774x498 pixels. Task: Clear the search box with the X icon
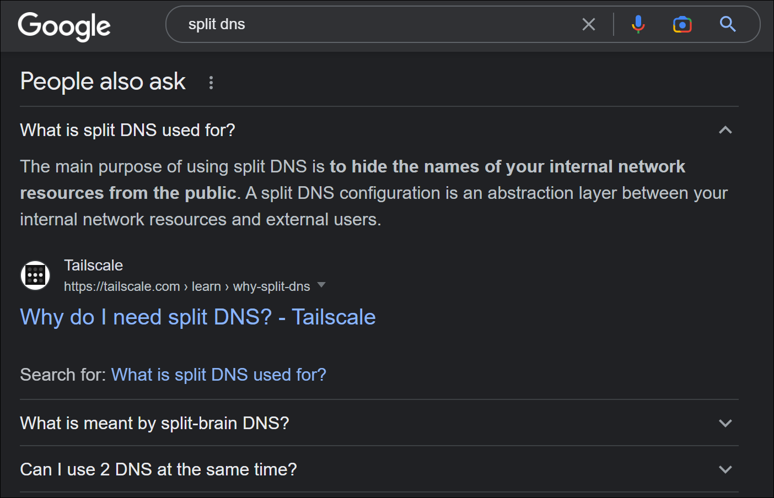(589, 24)
